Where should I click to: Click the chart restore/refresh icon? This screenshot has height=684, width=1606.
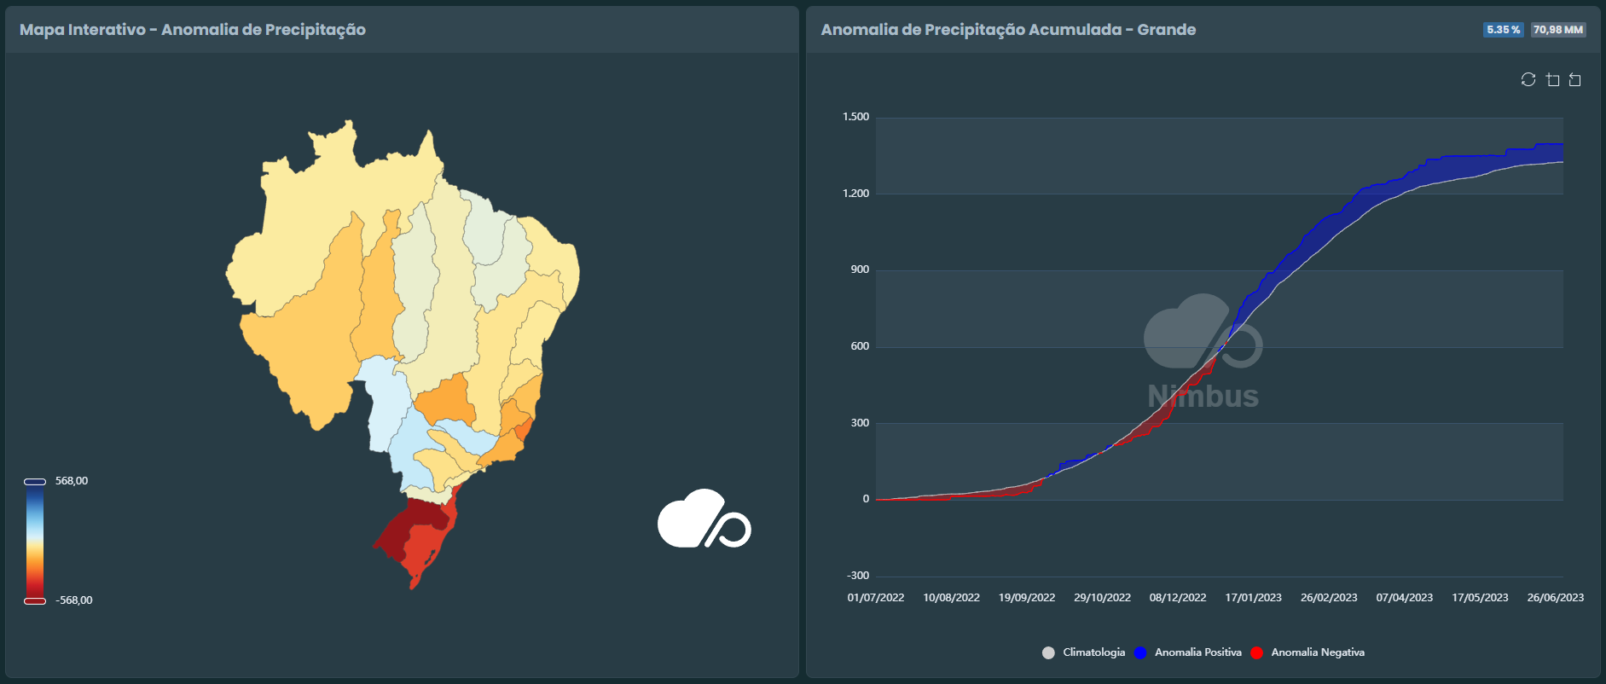[1528, 79]
